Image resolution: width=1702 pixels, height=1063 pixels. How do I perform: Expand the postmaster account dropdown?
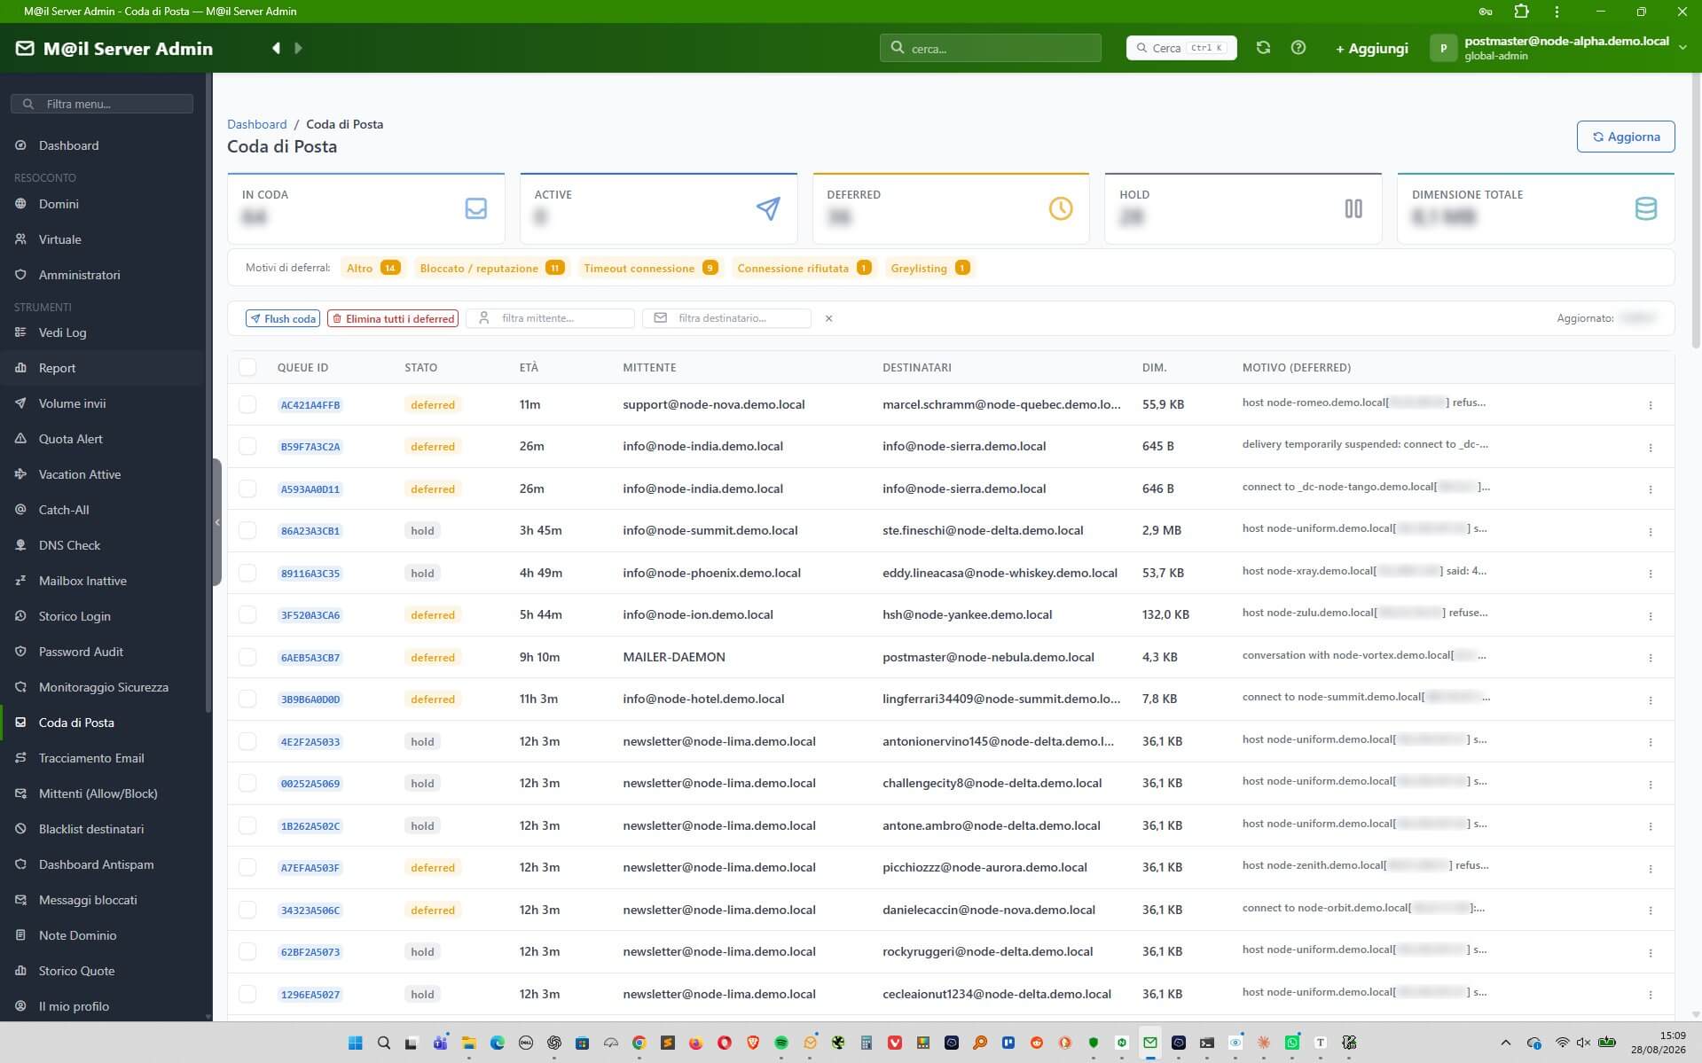(x=1557, y=48)
